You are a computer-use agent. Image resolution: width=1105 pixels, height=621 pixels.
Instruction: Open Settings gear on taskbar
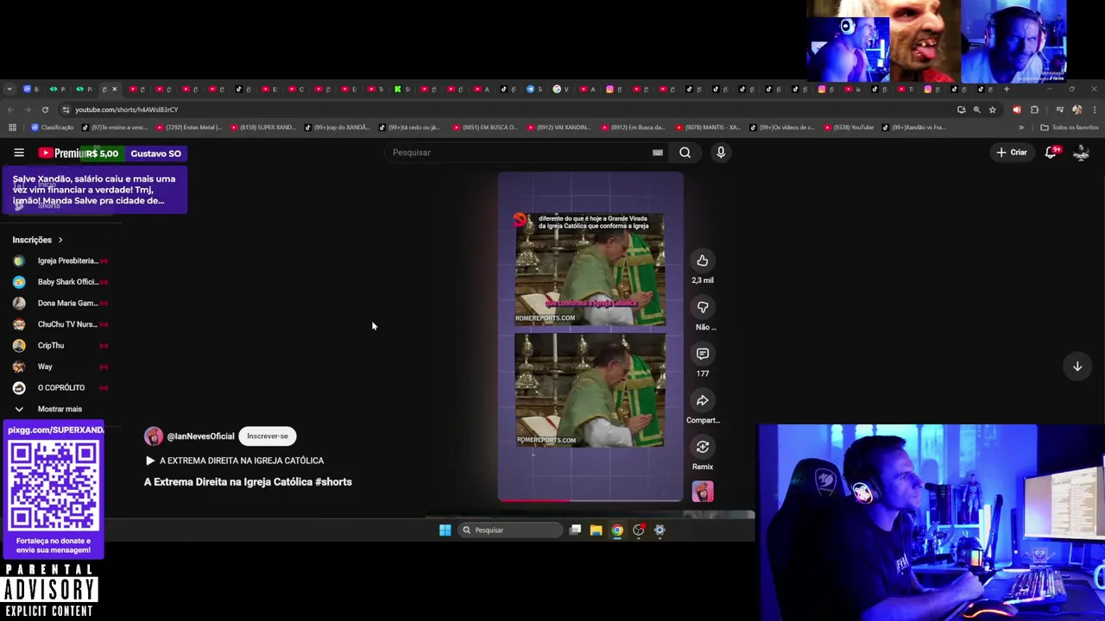(x=660, y=530)
